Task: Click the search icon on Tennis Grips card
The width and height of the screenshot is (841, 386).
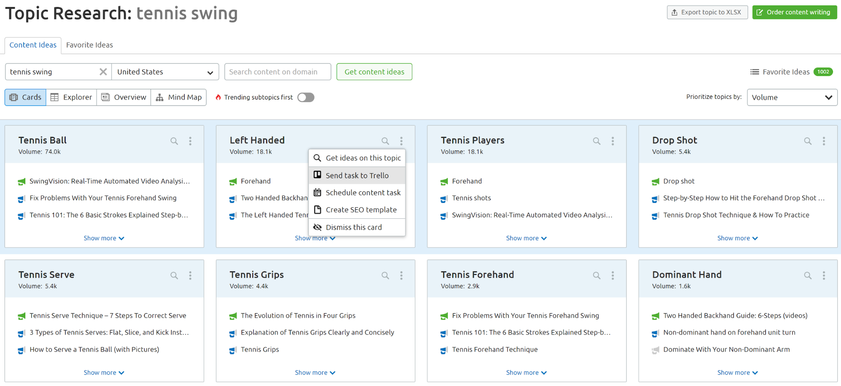Action: pos(385,275)
